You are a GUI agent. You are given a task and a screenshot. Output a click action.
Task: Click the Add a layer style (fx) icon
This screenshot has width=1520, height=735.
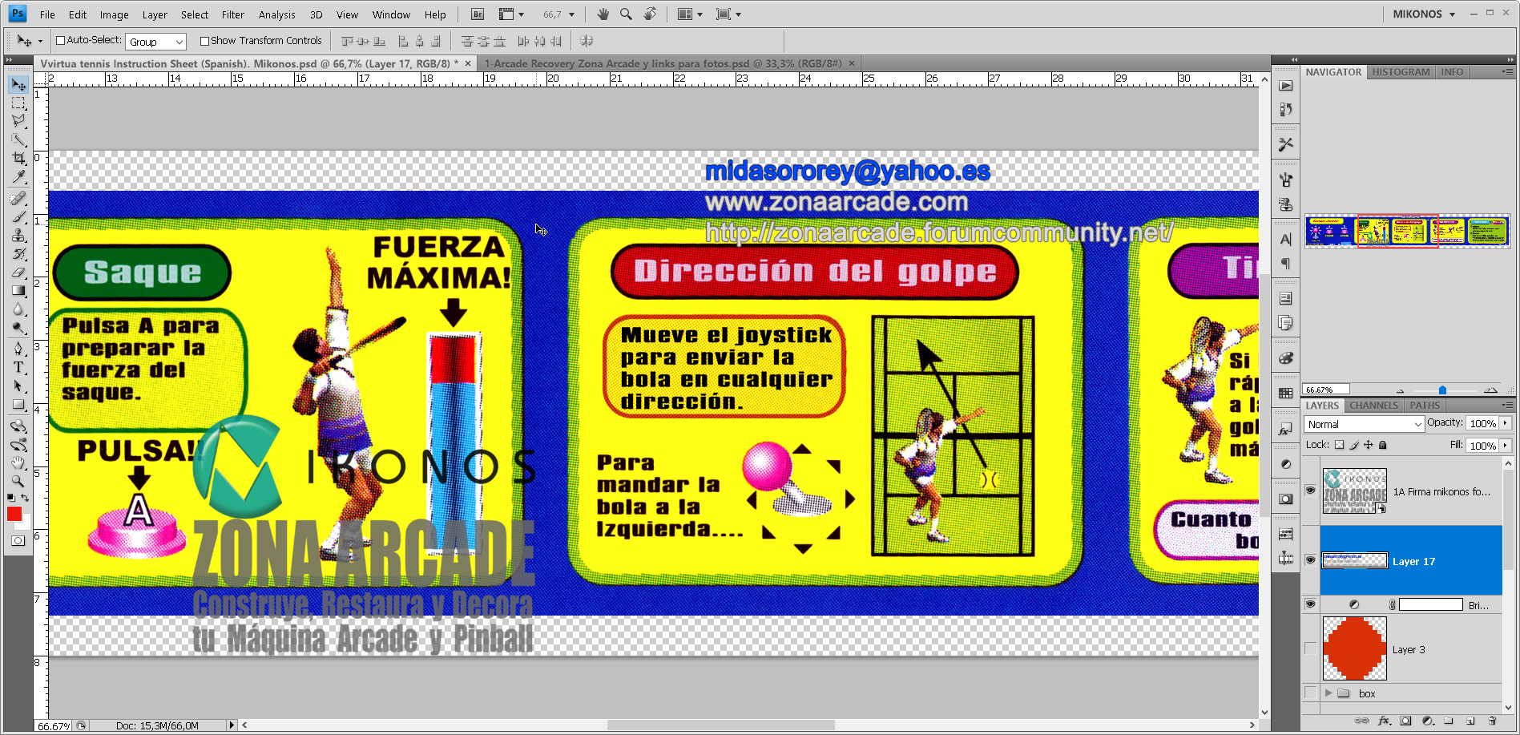1384,721
